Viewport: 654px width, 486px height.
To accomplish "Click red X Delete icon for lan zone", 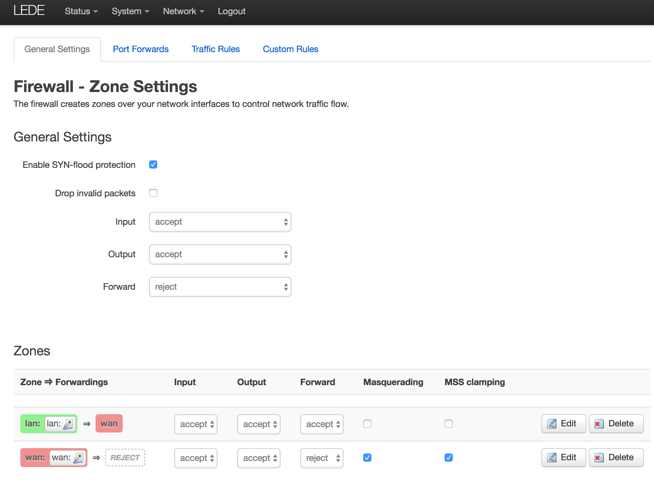I will coord(599,424).
